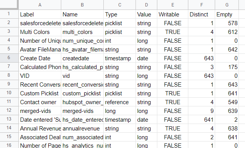Select row 6 header
The width and height of the screenshot is (245, 148).
pyautogui.click(x=9, y=58)
